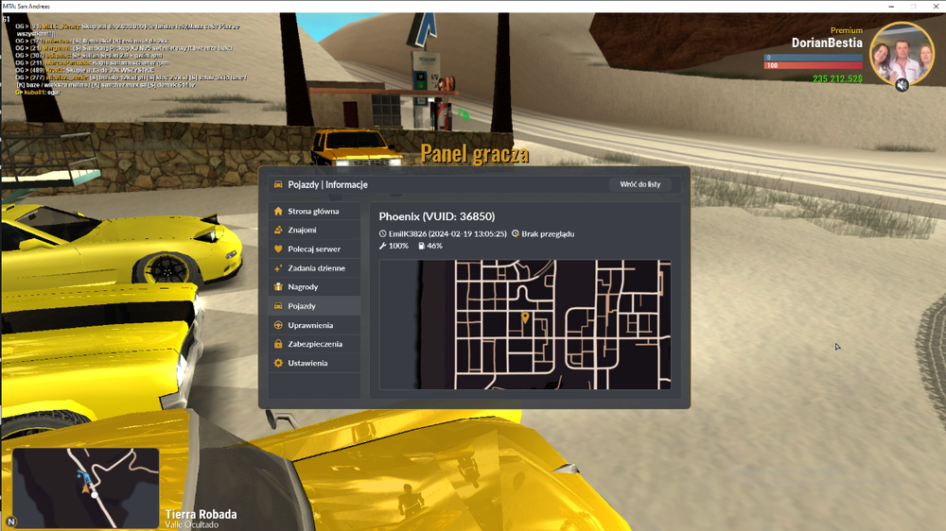Image resolution: width=946 pixels, height=531 pixels.
Task: Click the Panel gracza heading
Action: [x=475, y=154]
